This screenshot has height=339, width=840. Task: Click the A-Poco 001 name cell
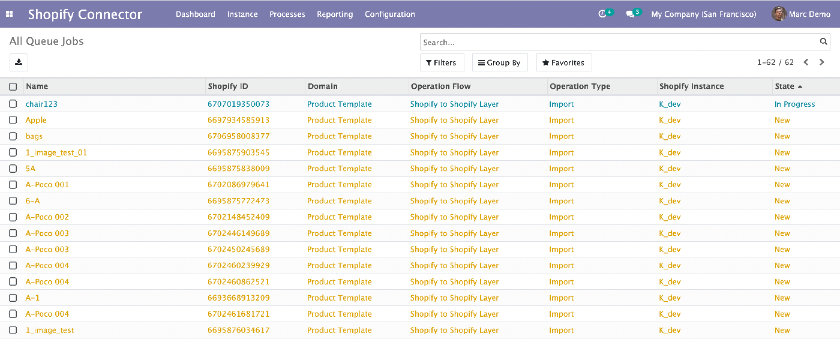click(47, 185)
